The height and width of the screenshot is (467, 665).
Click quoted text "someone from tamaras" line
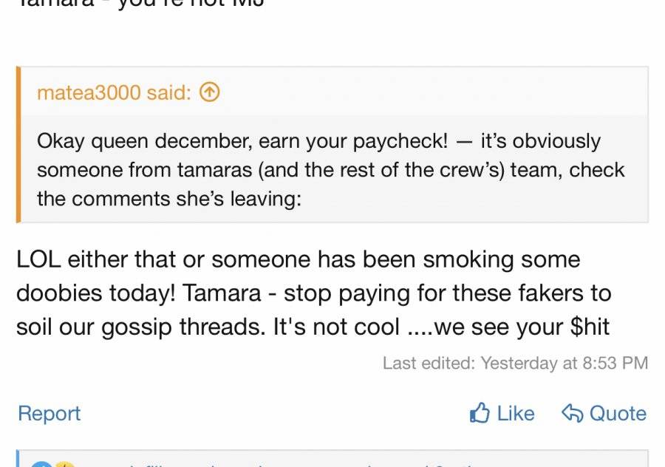[331, 170]
